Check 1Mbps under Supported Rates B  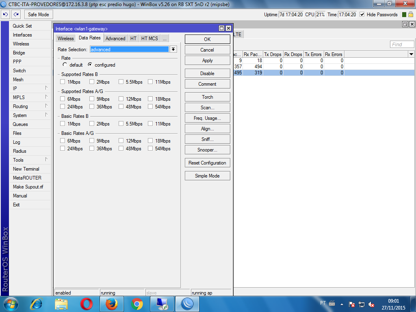[x=63, y=82]
